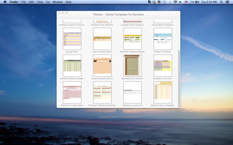
Task: Select the School Athletic Budget template thumbnail
Action: click(x=72, y=66)
